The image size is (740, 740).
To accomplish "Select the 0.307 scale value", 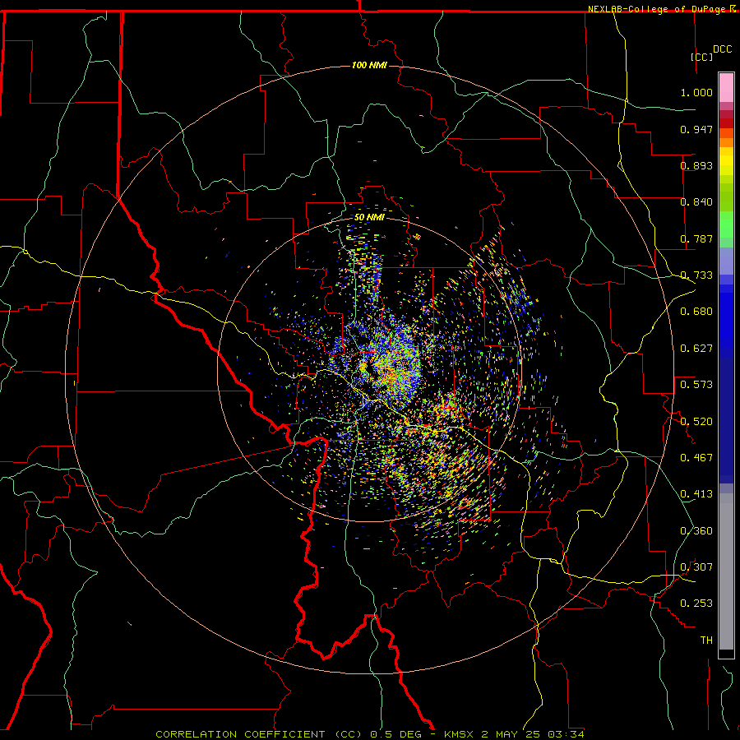I will tap(696, 567).
